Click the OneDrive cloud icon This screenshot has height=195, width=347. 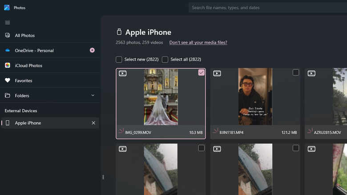(8, 50)
